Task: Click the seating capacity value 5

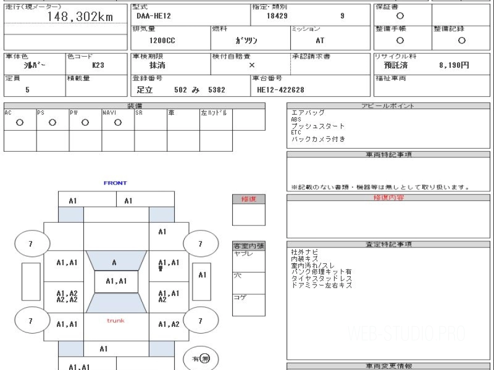Action: pos(28,90)
